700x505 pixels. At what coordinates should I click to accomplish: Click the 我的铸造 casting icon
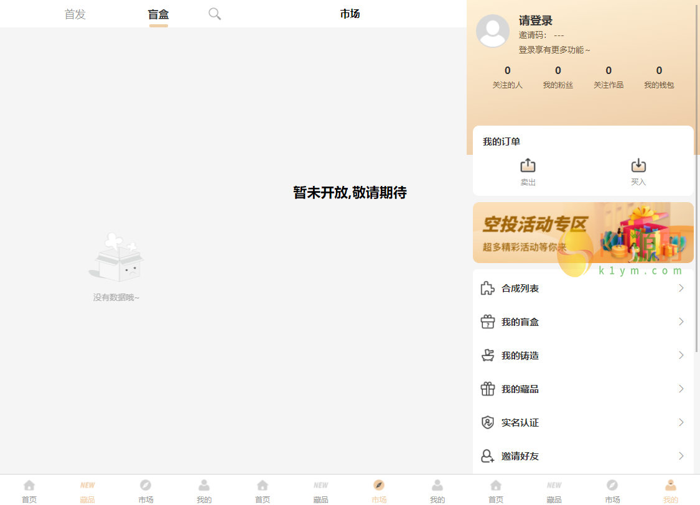487,355
